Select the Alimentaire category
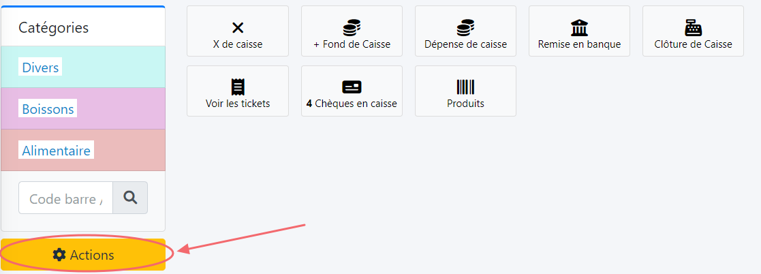 point(56,151)
